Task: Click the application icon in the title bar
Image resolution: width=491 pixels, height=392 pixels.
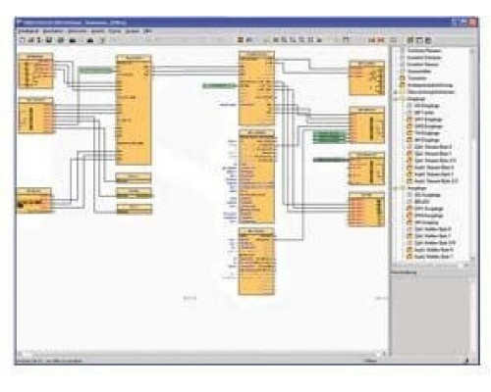Action: tap(20, 23)
